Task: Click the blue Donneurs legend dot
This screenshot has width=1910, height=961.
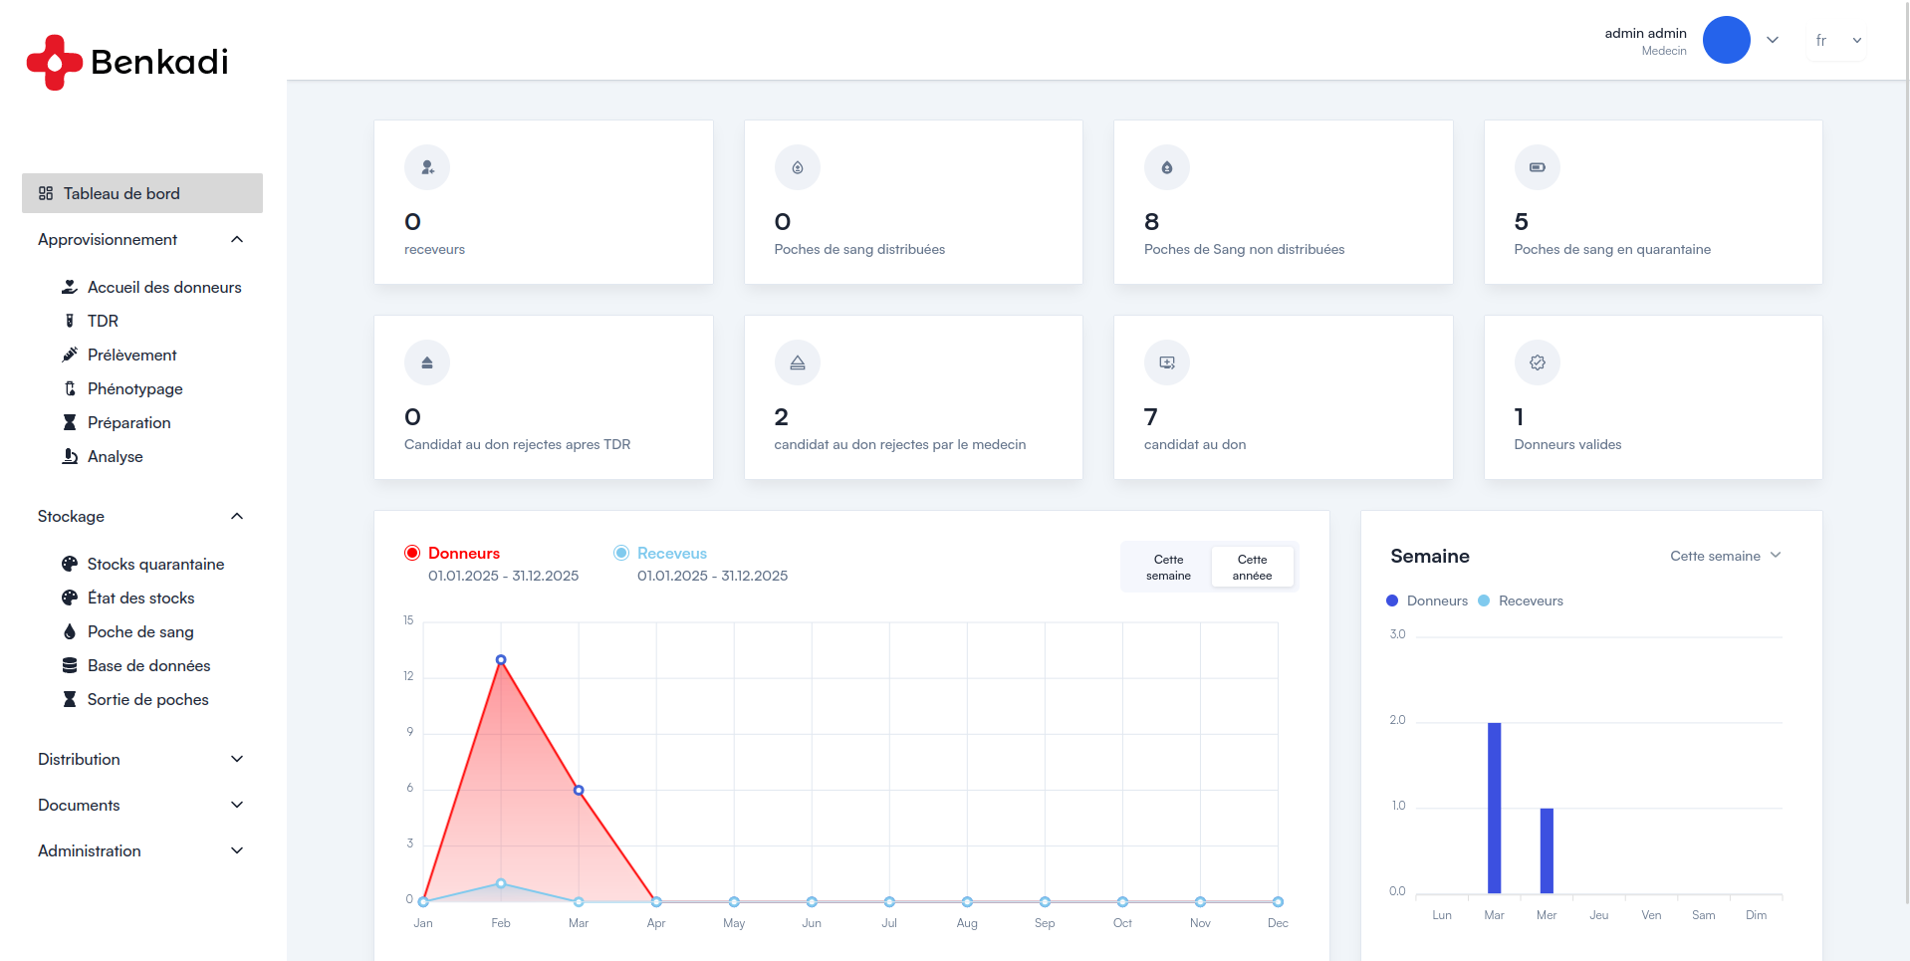Action: click(1392, 601)
